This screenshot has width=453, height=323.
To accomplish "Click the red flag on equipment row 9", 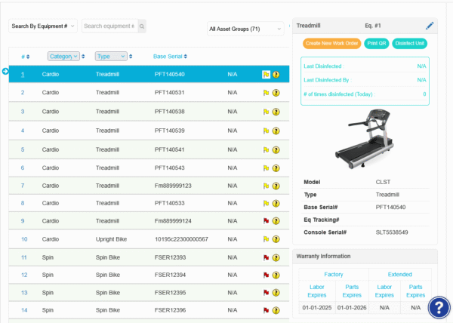I will click(x=266, y=221).
